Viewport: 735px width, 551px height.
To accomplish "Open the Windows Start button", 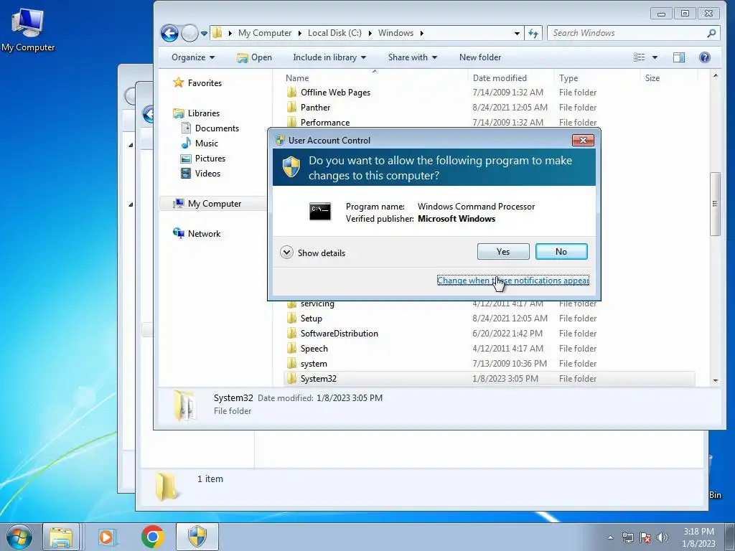I will point(19,537).
